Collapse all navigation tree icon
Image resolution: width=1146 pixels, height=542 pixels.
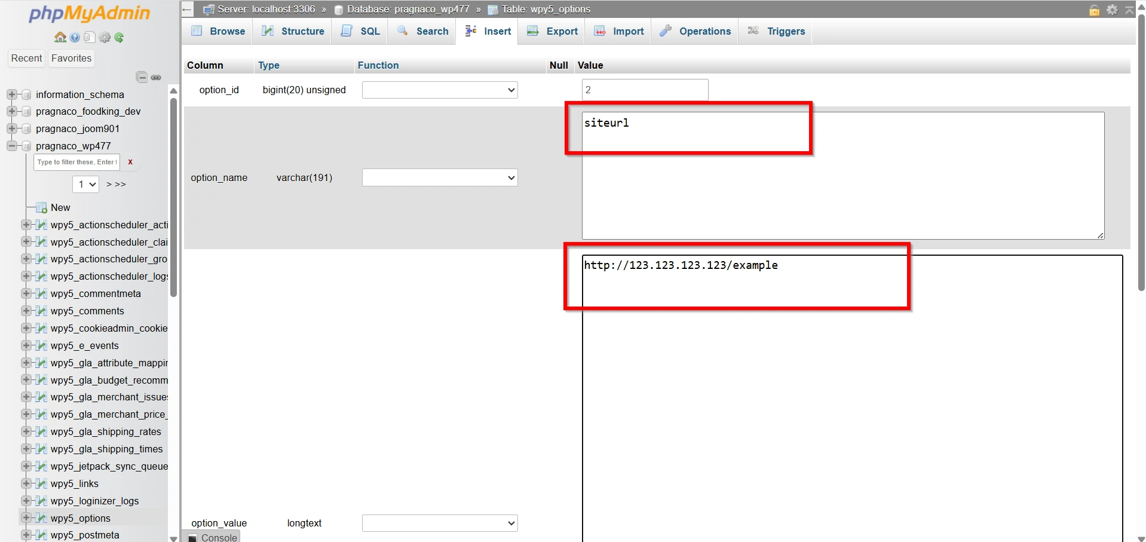(x=142, y=77)
